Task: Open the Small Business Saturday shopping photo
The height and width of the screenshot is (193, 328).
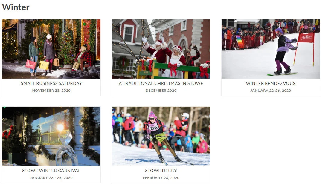Action: tap(51, 49)
